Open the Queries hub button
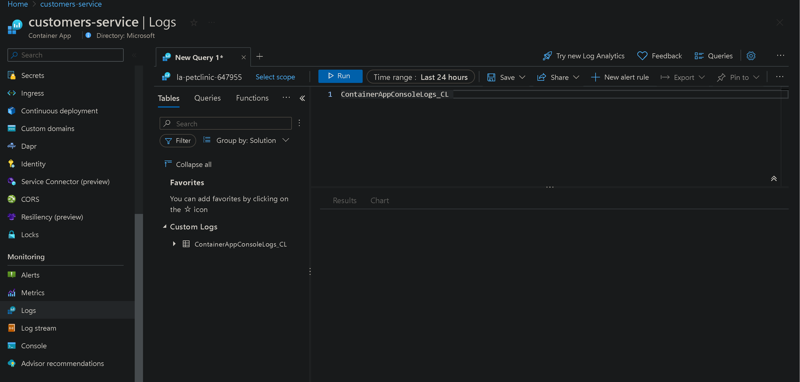 click(x=714, y=56)
